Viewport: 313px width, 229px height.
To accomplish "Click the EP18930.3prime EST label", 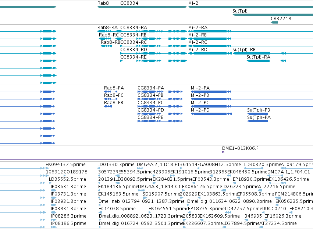I will tap(251, 179).
